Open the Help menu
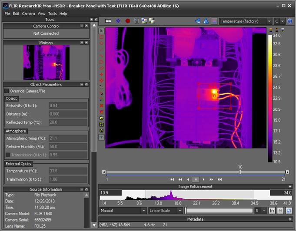This screenshot has width=296, height=231. [x=63, y=13]
